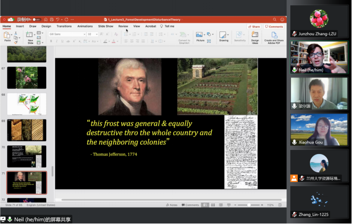Open the Picture dropdown arrow

click(204, 35)
